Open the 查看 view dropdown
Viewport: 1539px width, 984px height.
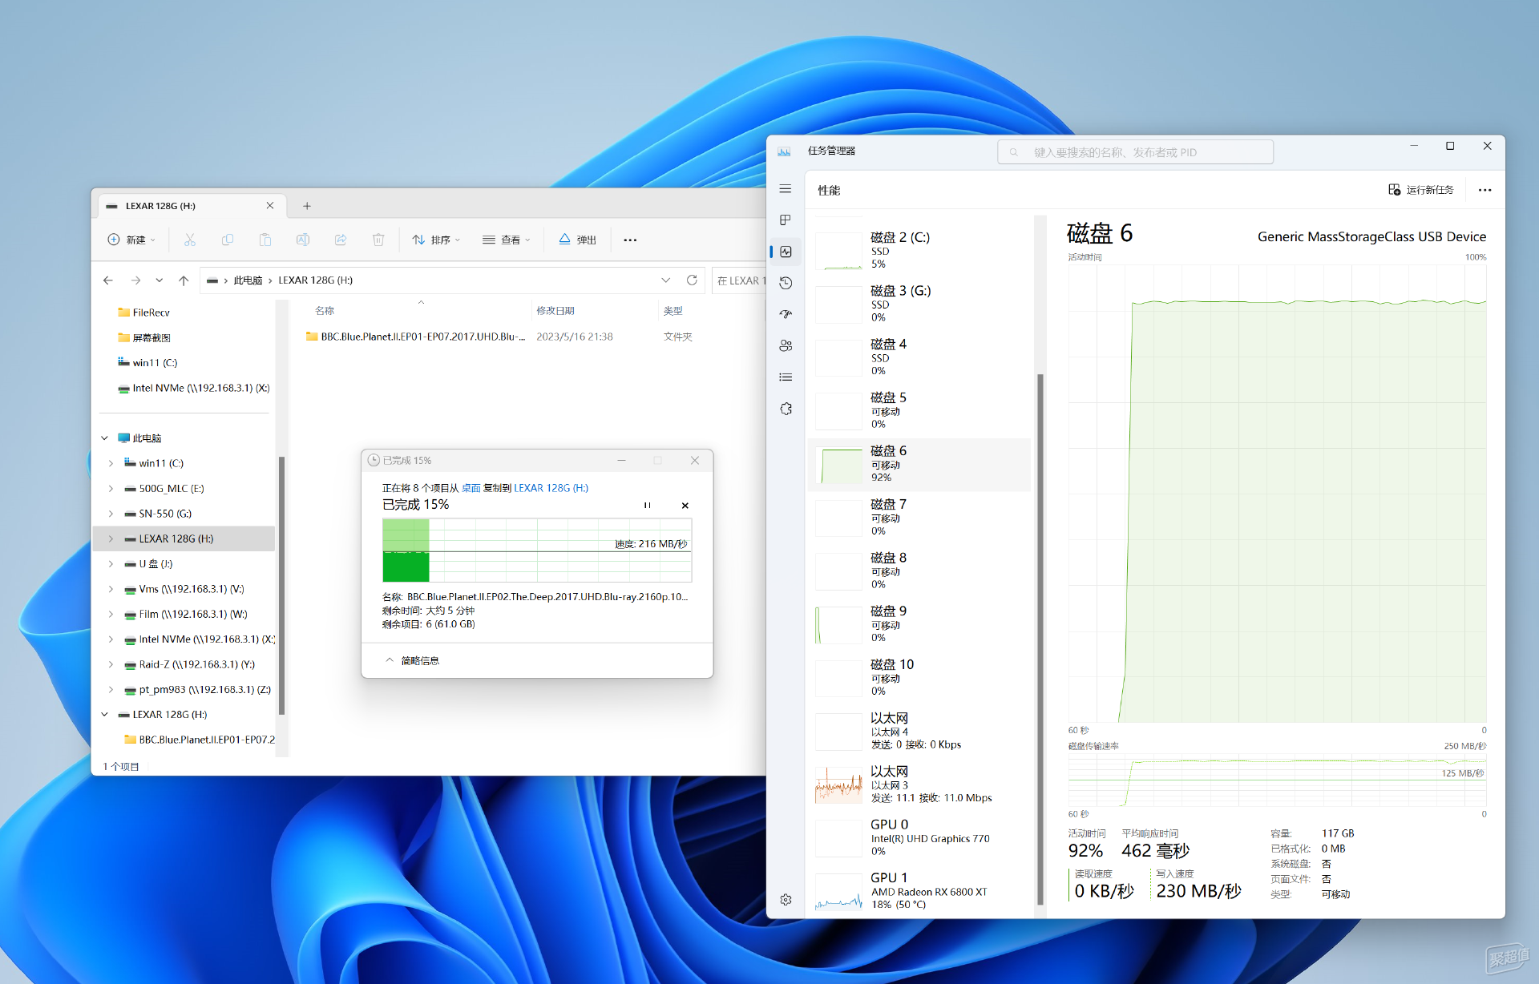tap(507, 240)
